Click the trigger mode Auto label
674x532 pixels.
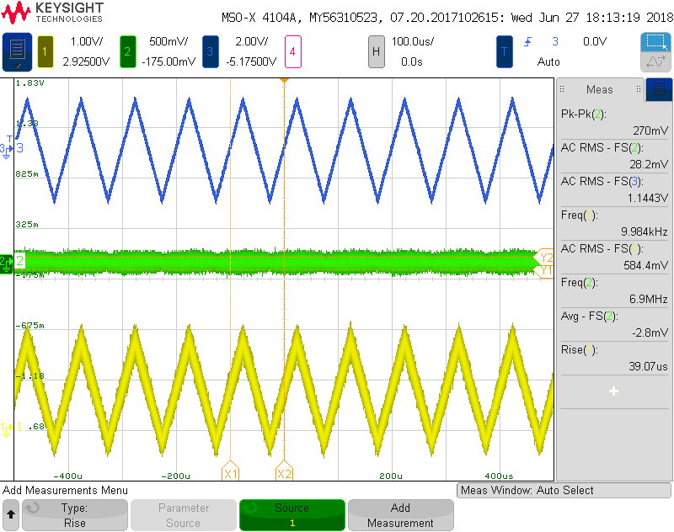click(548, 61)
